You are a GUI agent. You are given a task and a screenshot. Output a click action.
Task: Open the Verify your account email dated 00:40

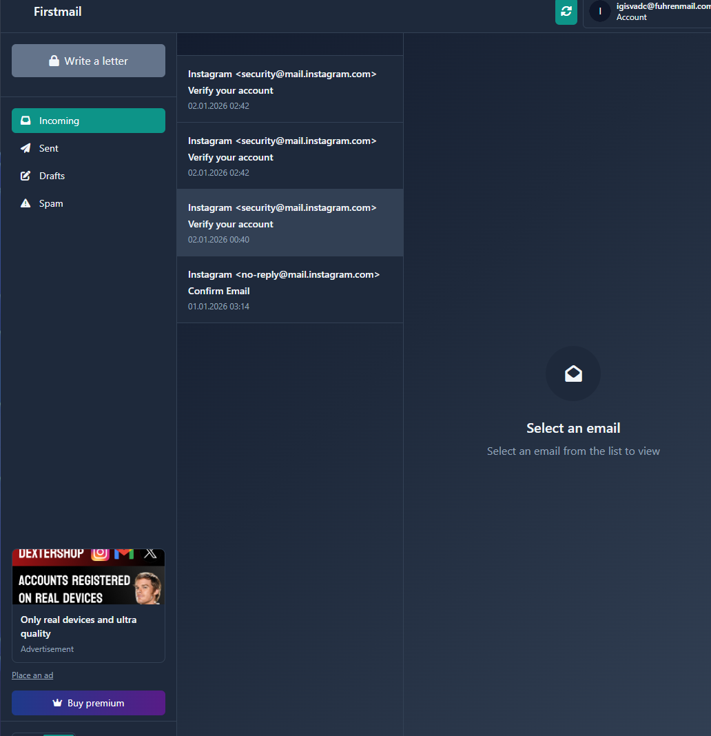290,223
